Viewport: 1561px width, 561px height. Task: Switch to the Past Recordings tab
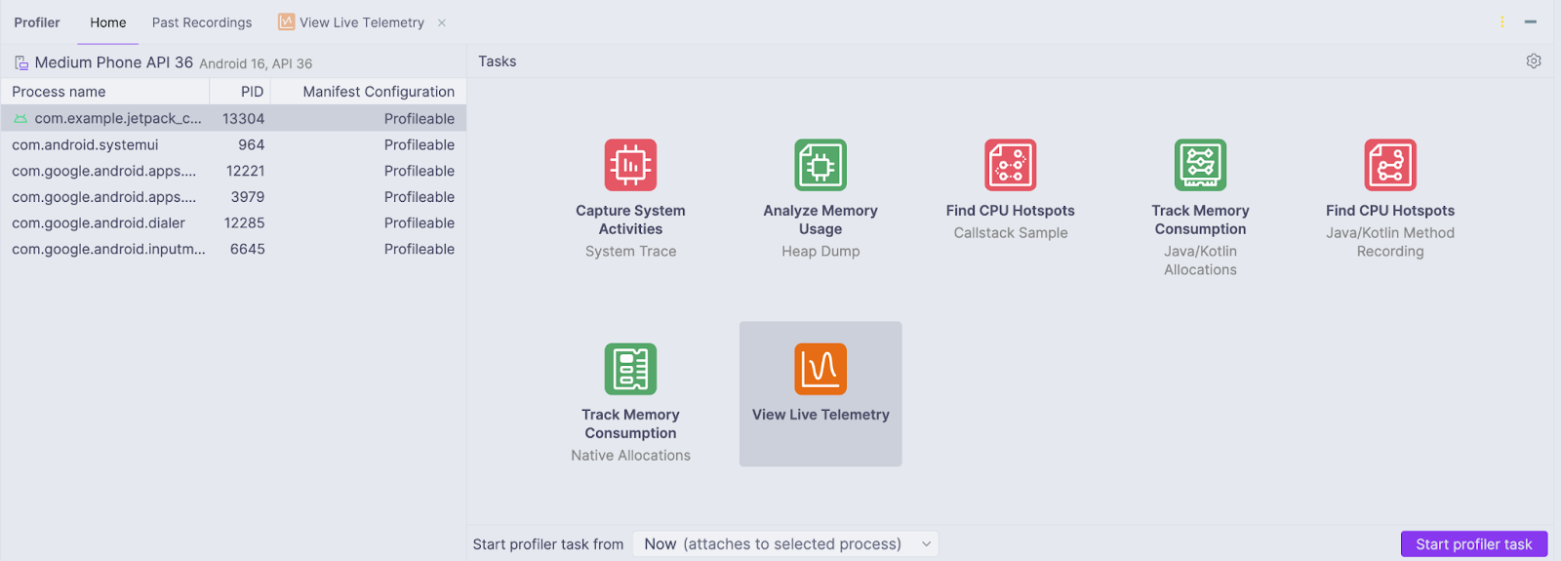[202, 22]
